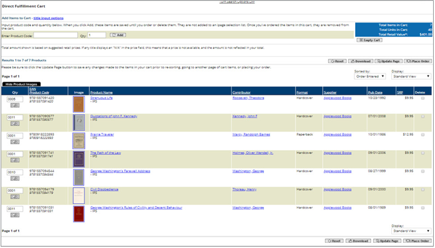Click the small icon under Farewell Address quantity
Viewport: 435px width, 248px height.
click(x=15, y=178)
